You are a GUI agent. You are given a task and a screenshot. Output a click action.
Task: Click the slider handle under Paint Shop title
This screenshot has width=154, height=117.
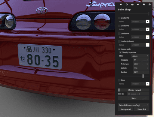pyautogui.click(x=149, y=14)
